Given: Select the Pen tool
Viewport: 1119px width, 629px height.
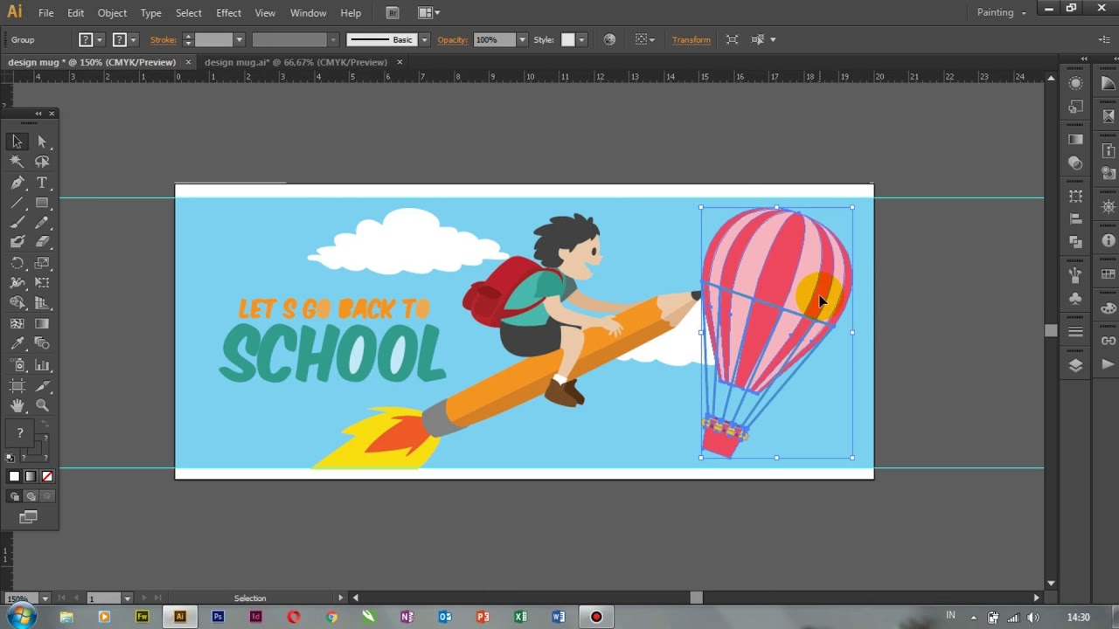Looking at the screenshot, I should pyautogui.click(x=17, y=183).
